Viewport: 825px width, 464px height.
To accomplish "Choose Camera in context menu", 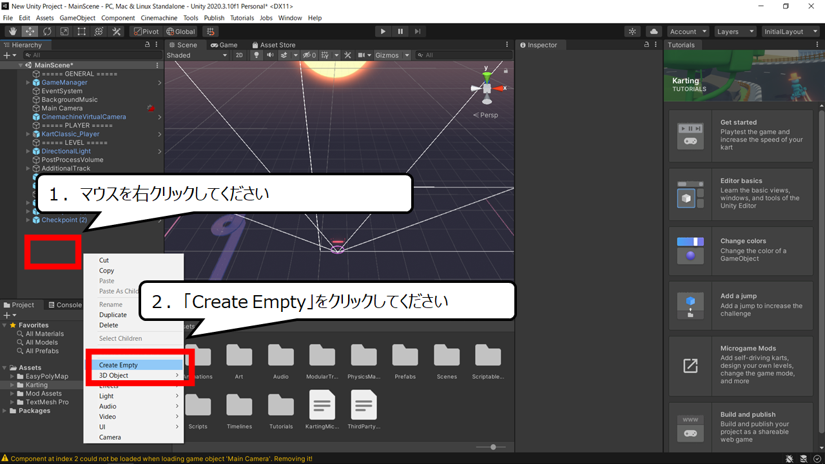I will tap(134, 437).
